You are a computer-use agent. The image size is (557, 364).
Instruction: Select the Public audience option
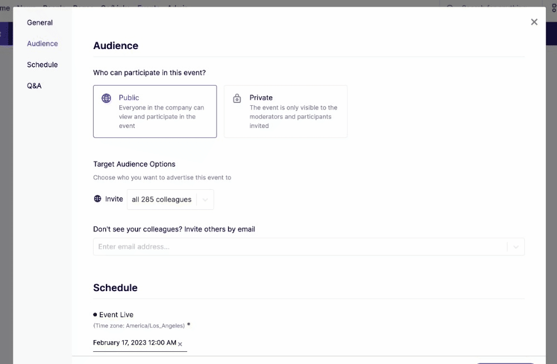pos(155,111)
